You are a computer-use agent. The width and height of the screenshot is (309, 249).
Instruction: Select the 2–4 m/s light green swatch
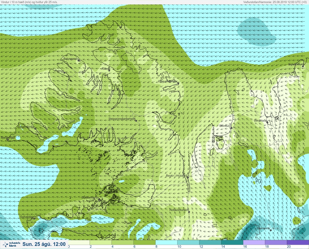[x=101, y=243]
